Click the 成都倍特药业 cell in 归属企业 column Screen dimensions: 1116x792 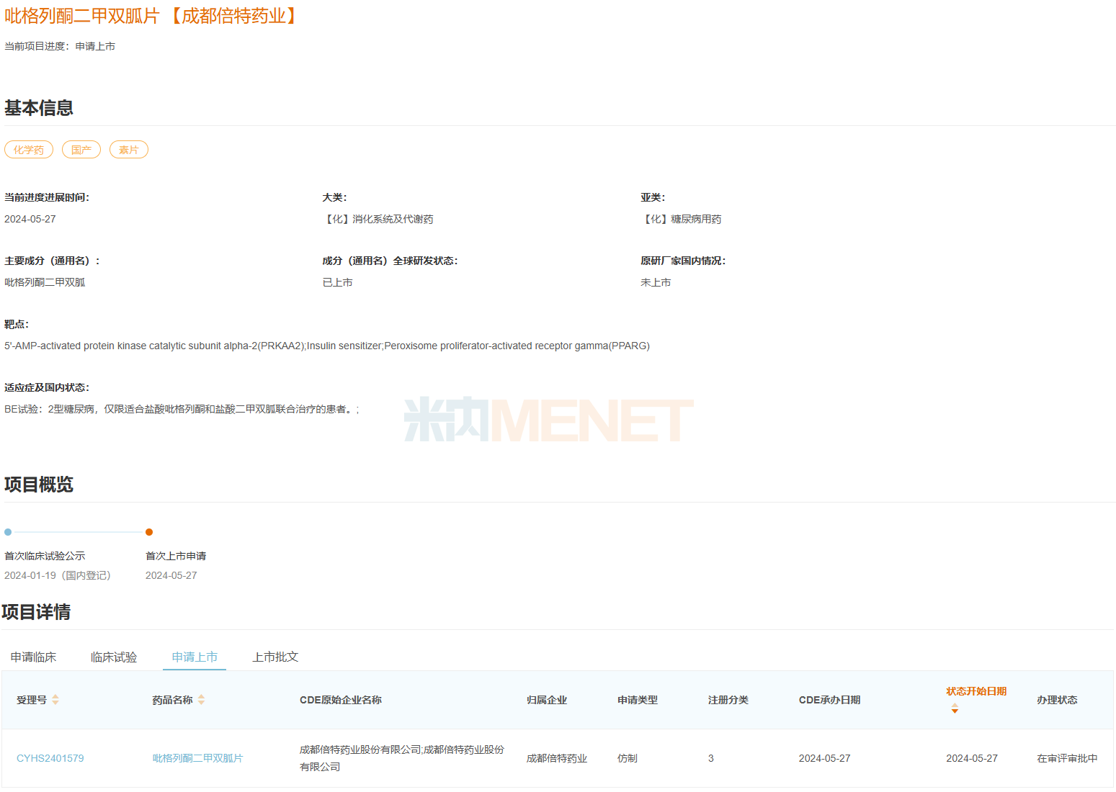point(557,758)
